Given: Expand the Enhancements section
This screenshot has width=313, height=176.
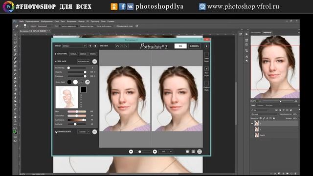Looking at the screenshot, I should click(56, 132).
